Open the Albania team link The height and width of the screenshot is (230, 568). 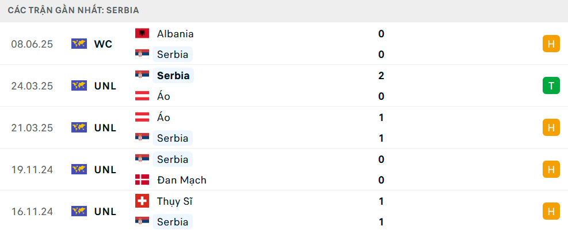176,34
